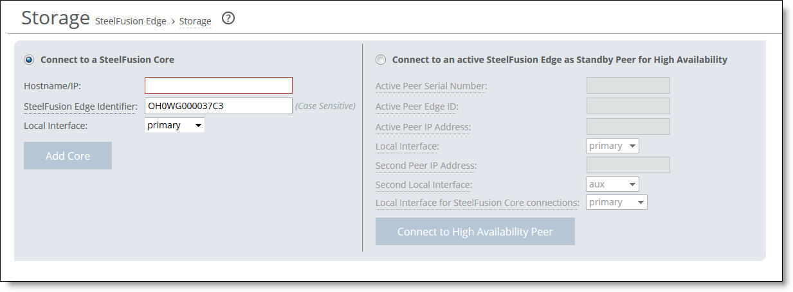Select Connect to a SteelFusion Core radio
Image resolution: width=793 pixels, height=292 pixels.
pyautogui.click(x=29, y=60)
